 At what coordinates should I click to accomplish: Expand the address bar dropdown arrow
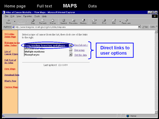139,27
